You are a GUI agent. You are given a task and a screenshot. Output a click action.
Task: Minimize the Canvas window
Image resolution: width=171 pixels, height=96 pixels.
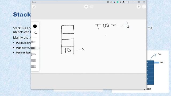134,2
